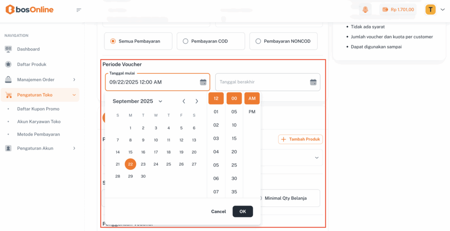Open calendar icon in Tanggal berakhir field
Screen dimensions: 450x231
click(x=313, y=82)
